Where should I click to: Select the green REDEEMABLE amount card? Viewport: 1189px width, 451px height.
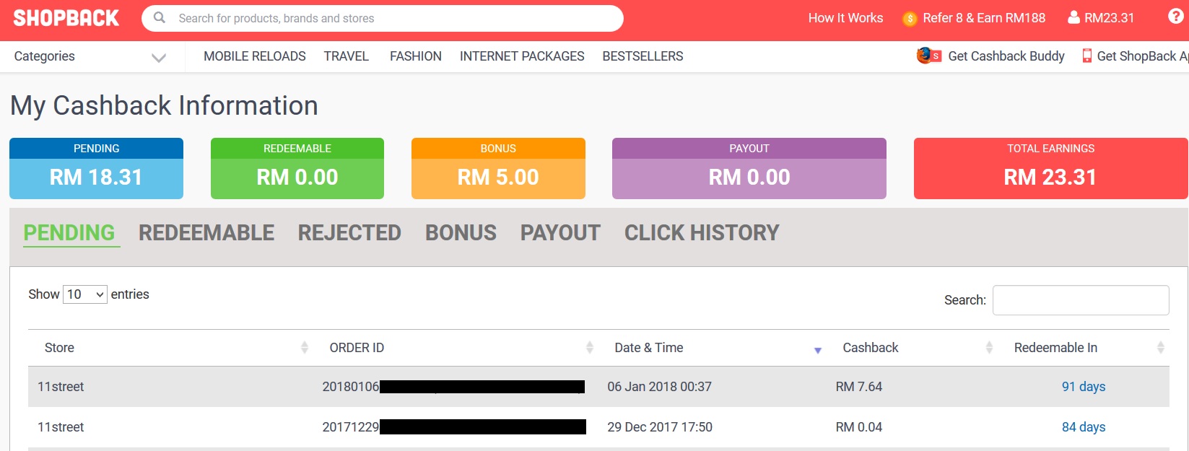click(x=297, y=168)
